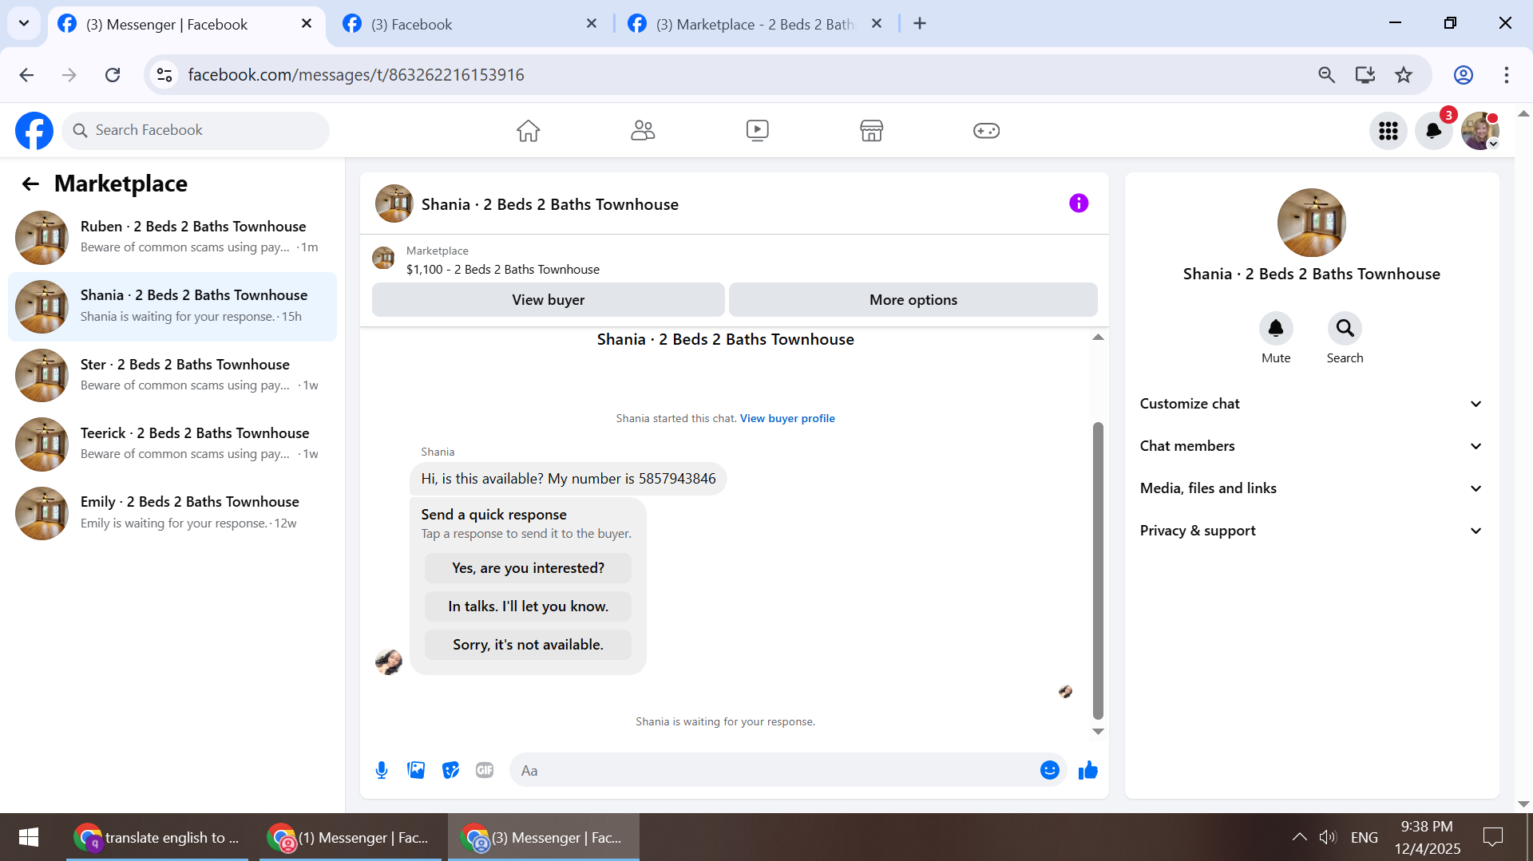Click Shania's avatar beside quick responses
Image resolution: width=1533 pixels, height=861 pixels.
389,662
